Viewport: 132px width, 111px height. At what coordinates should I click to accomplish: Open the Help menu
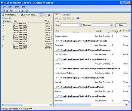pos(24,7)
